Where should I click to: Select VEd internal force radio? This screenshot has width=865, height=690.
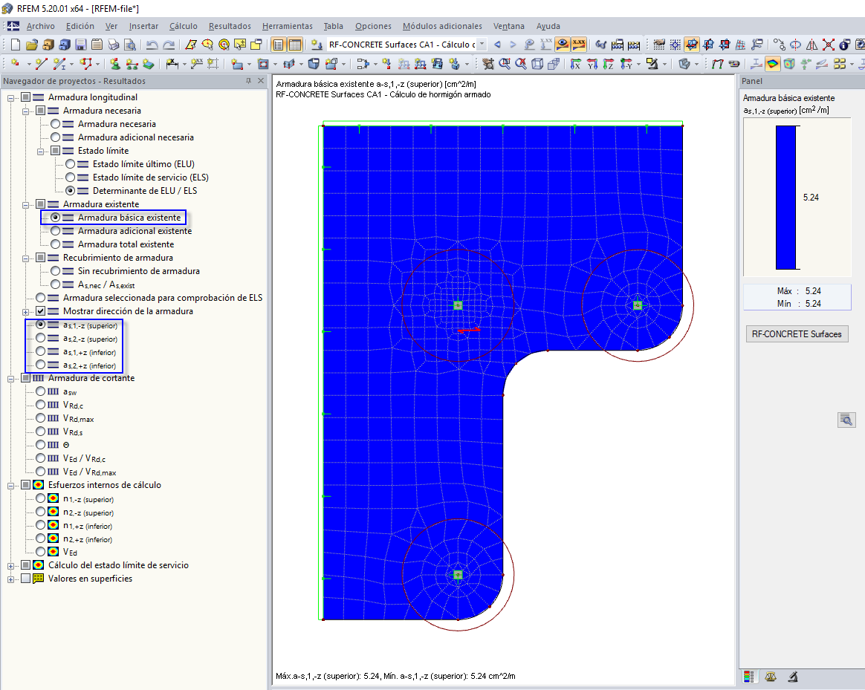pyautogui.click(x=40, y=552)
